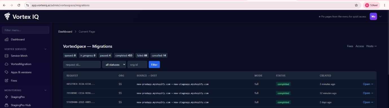
Task: Open the Ma user avatar
Action: tap(373, 17)
